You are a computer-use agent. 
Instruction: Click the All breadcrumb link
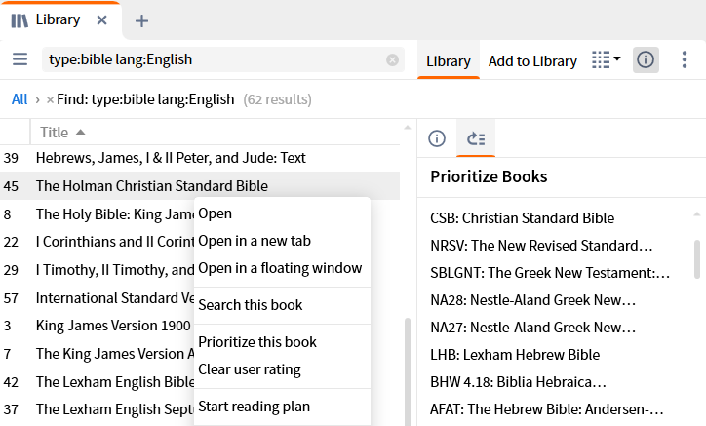click(x=20, y=98)
